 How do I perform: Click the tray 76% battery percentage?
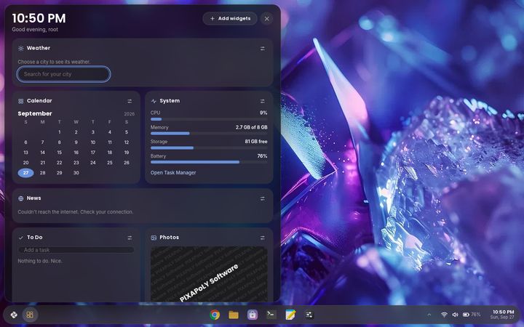pyautogui.click(x=476, y=315)
